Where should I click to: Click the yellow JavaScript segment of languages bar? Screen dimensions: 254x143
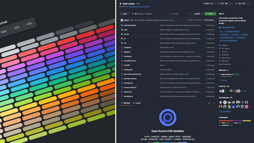(x=247, y=121)
